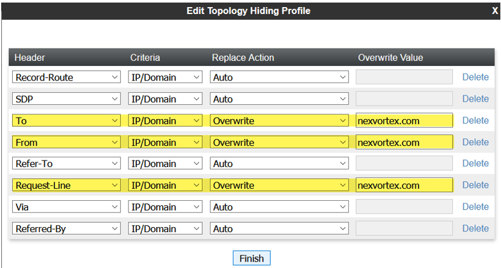Focus Overwrite Value field in From row
This screenshot has width=501, height=268.
point(404,142)
